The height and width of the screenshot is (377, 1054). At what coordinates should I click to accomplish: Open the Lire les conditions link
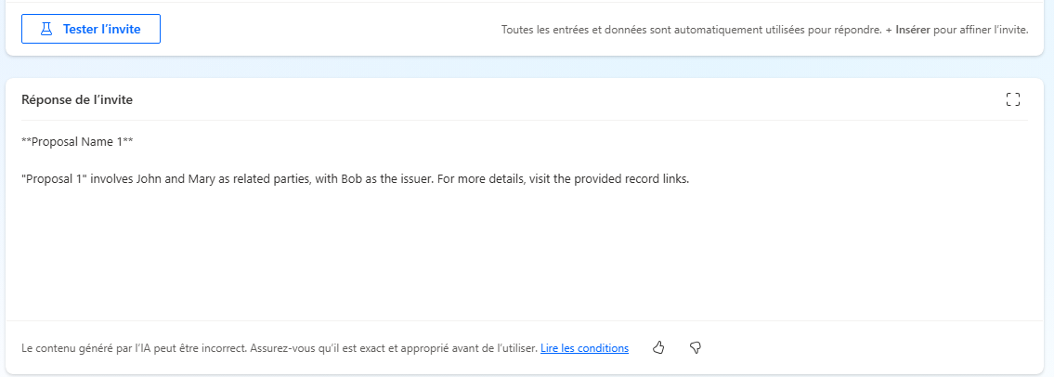(584, 348)
